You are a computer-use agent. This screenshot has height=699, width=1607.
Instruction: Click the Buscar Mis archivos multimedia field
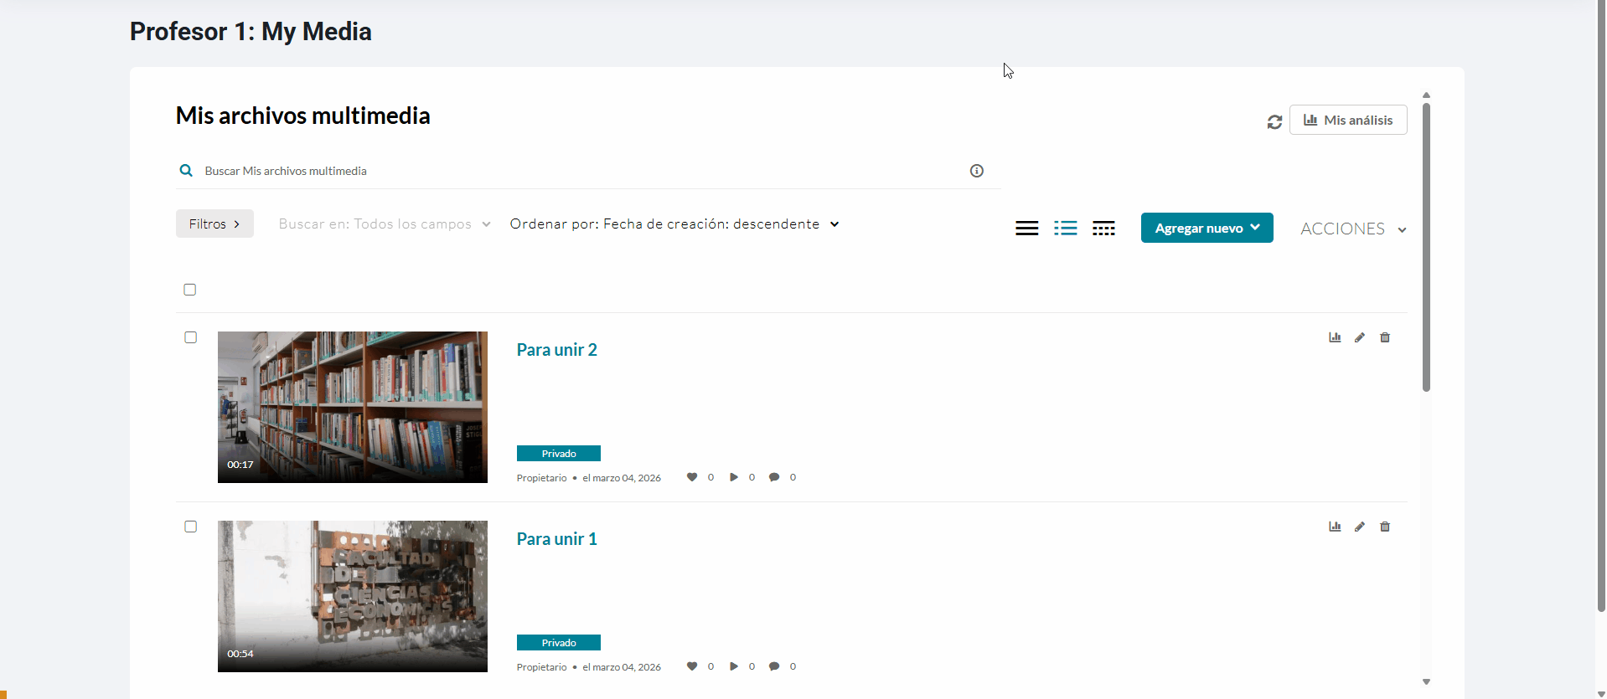click(578, 171)
